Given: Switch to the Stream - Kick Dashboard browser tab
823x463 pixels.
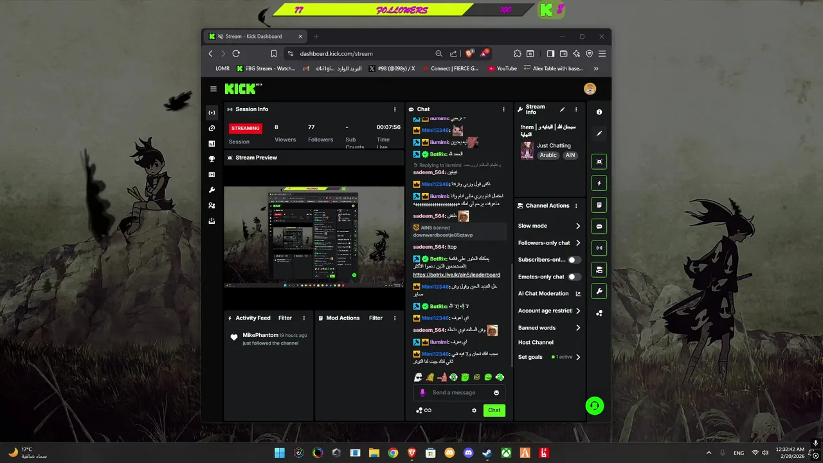Looking at the screenshot, I should [x=254, y=37].
